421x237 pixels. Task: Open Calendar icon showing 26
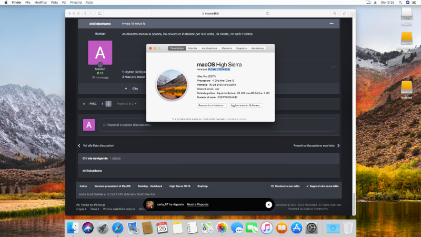(162, 228)
